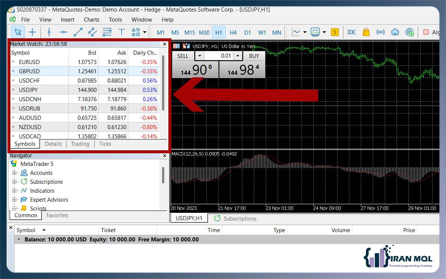Viewport: 446px width, 279px height.
Task: Open the VPS cloud icon
Action: click(395, 32)
